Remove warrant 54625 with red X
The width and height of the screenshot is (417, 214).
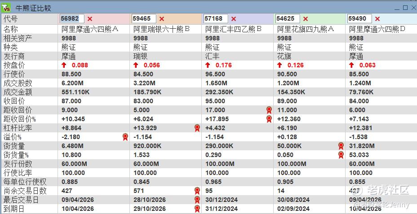click(x=306, y=19)
